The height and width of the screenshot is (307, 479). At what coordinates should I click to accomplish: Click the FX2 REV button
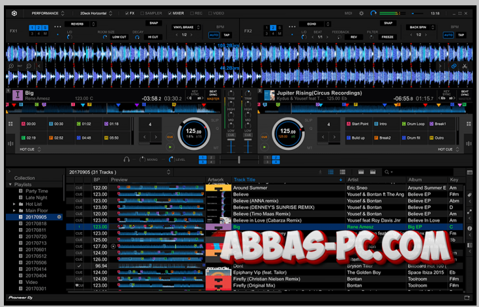[x=354, y=37]
